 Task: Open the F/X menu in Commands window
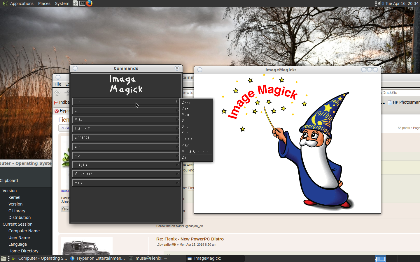126,156
